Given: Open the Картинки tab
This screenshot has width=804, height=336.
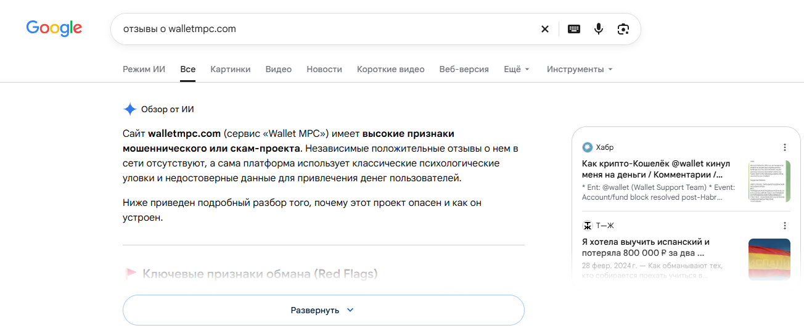Looking at the screenshot, I should coord(231,69).
